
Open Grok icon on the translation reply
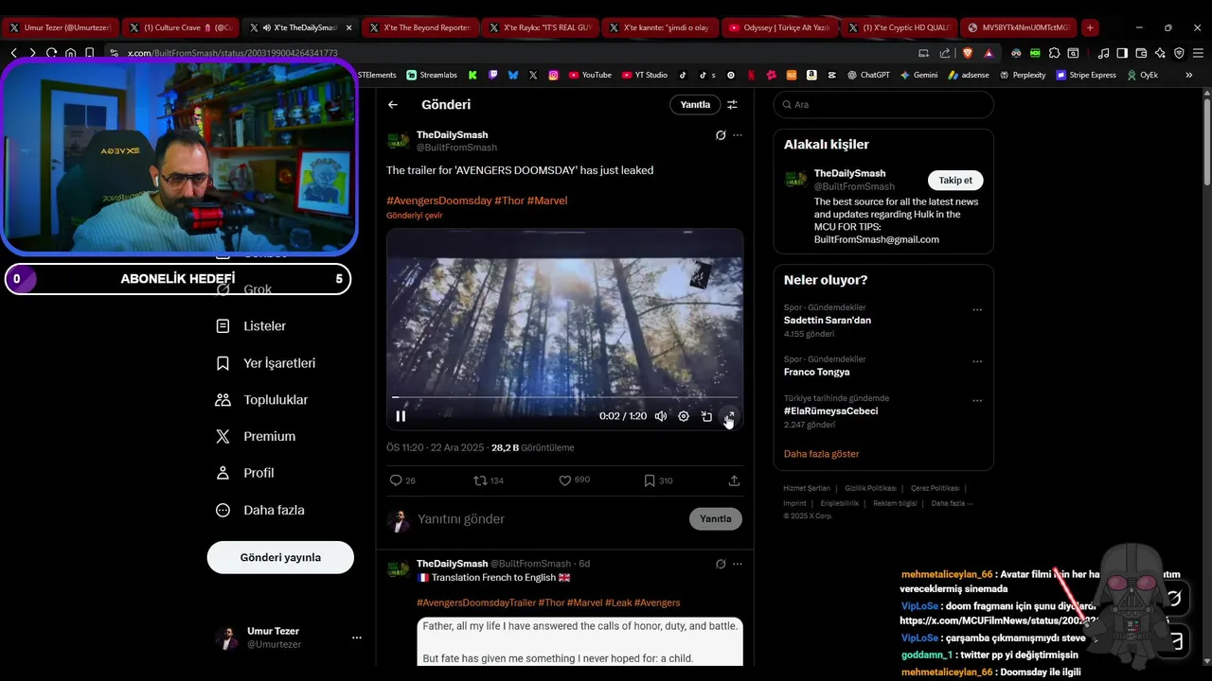[721, 564]
